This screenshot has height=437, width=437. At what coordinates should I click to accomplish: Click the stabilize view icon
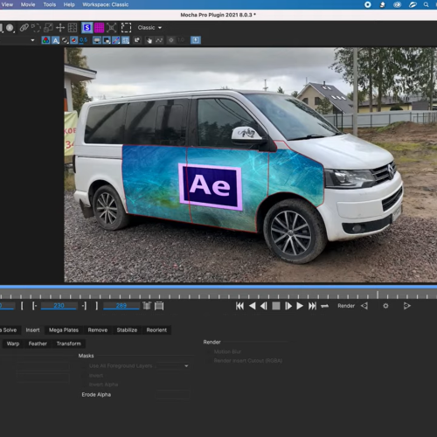pyautogui.click(x=137, y=40)
